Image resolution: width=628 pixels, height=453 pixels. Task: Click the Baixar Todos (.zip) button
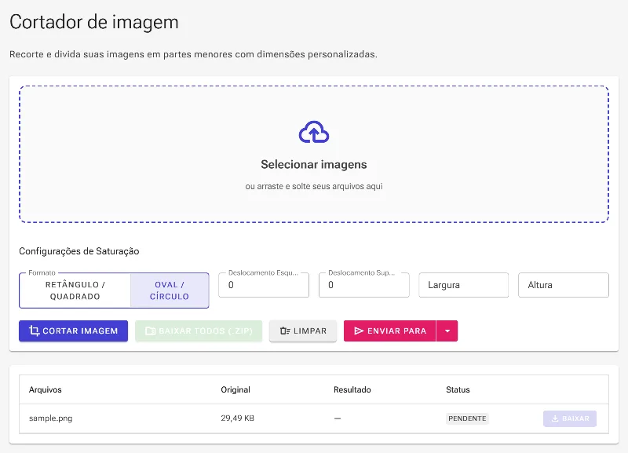(x=199, y=331)
